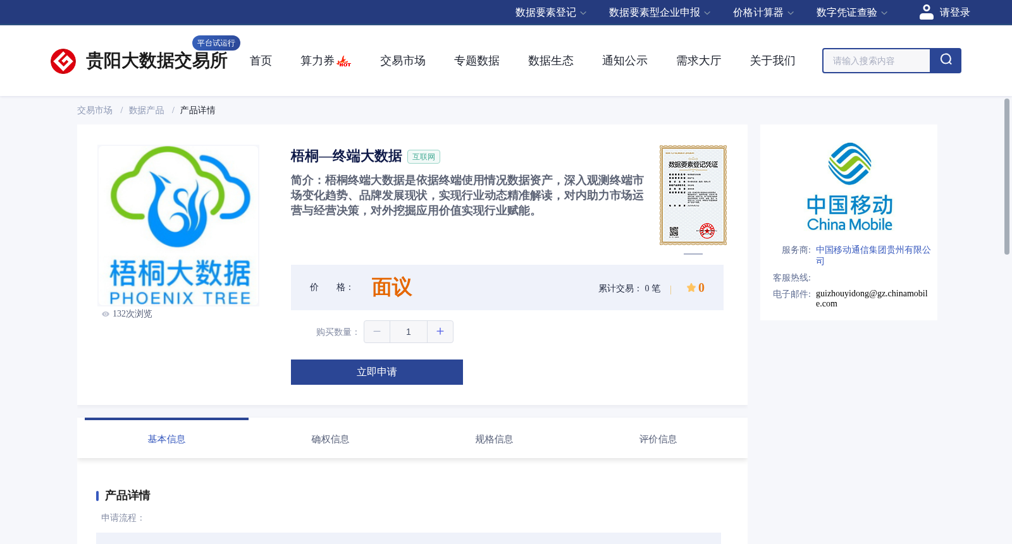Click the page vertical scrollbar
The width and height of the screenshot is (1012, 544).
click(1007, 177)
